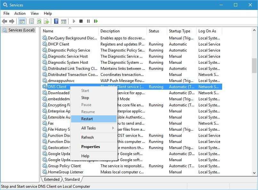Click the Start Service play icon

tap(74, 21)
